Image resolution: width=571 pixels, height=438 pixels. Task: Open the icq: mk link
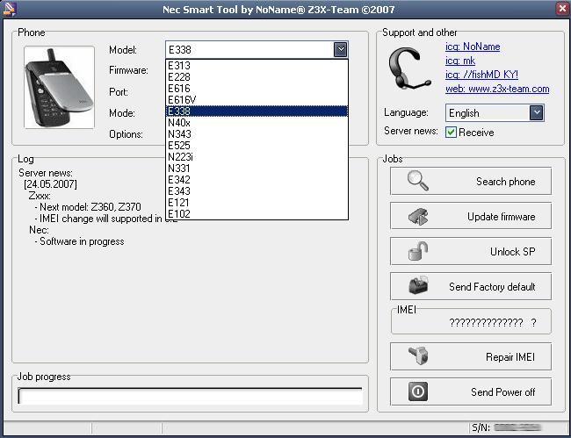460,61
